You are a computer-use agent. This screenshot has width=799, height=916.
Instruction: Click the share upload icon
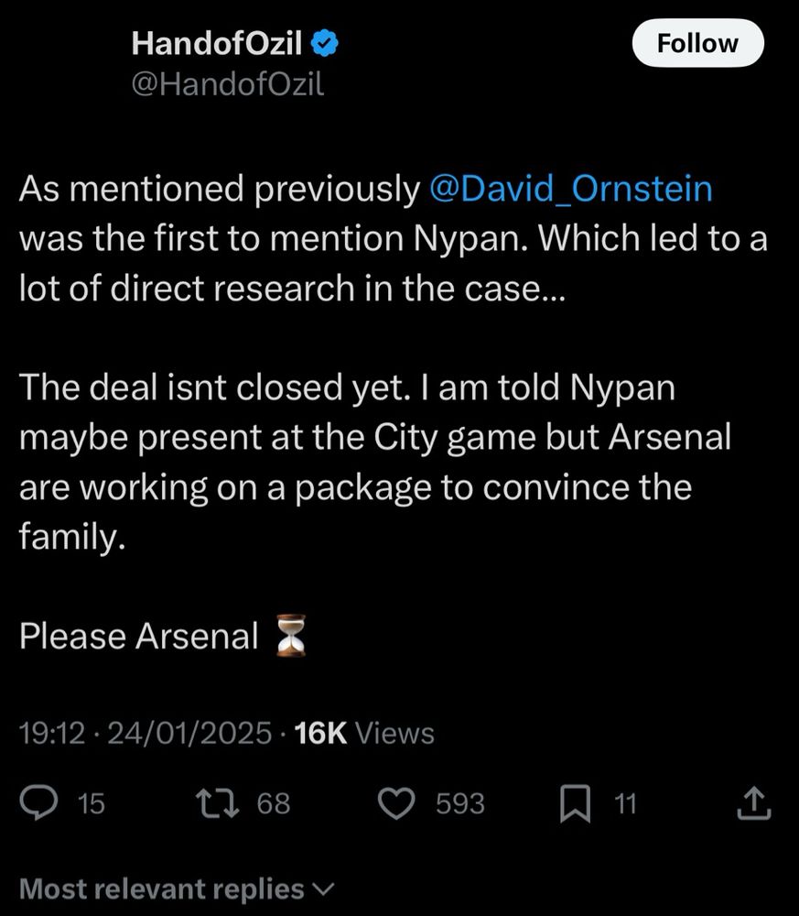[754, 803]
